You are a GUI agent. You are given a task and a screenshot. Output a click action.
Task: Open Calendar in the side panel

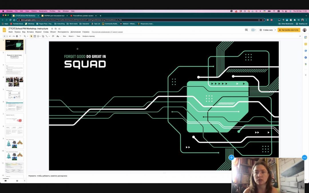(306, 37)
